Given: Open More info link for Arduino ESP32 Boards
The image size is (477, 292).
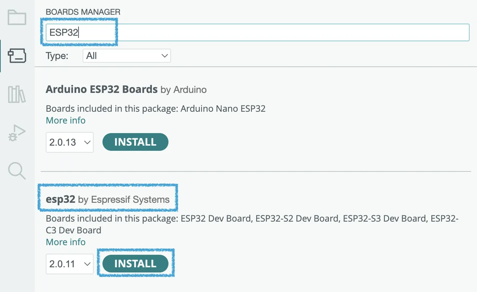Looking at the screenshot, I should [66, 121].
